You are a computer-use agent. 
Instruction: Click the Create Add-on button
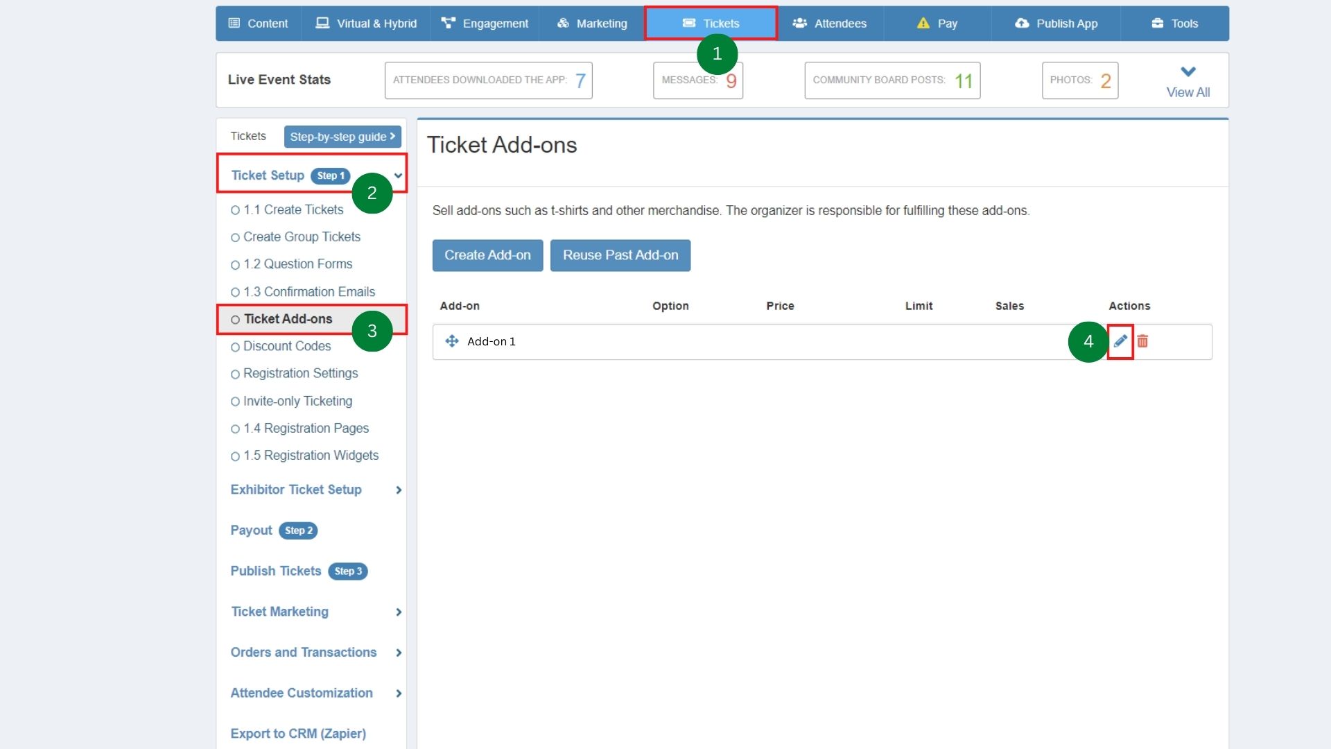[x=487, y=255]
